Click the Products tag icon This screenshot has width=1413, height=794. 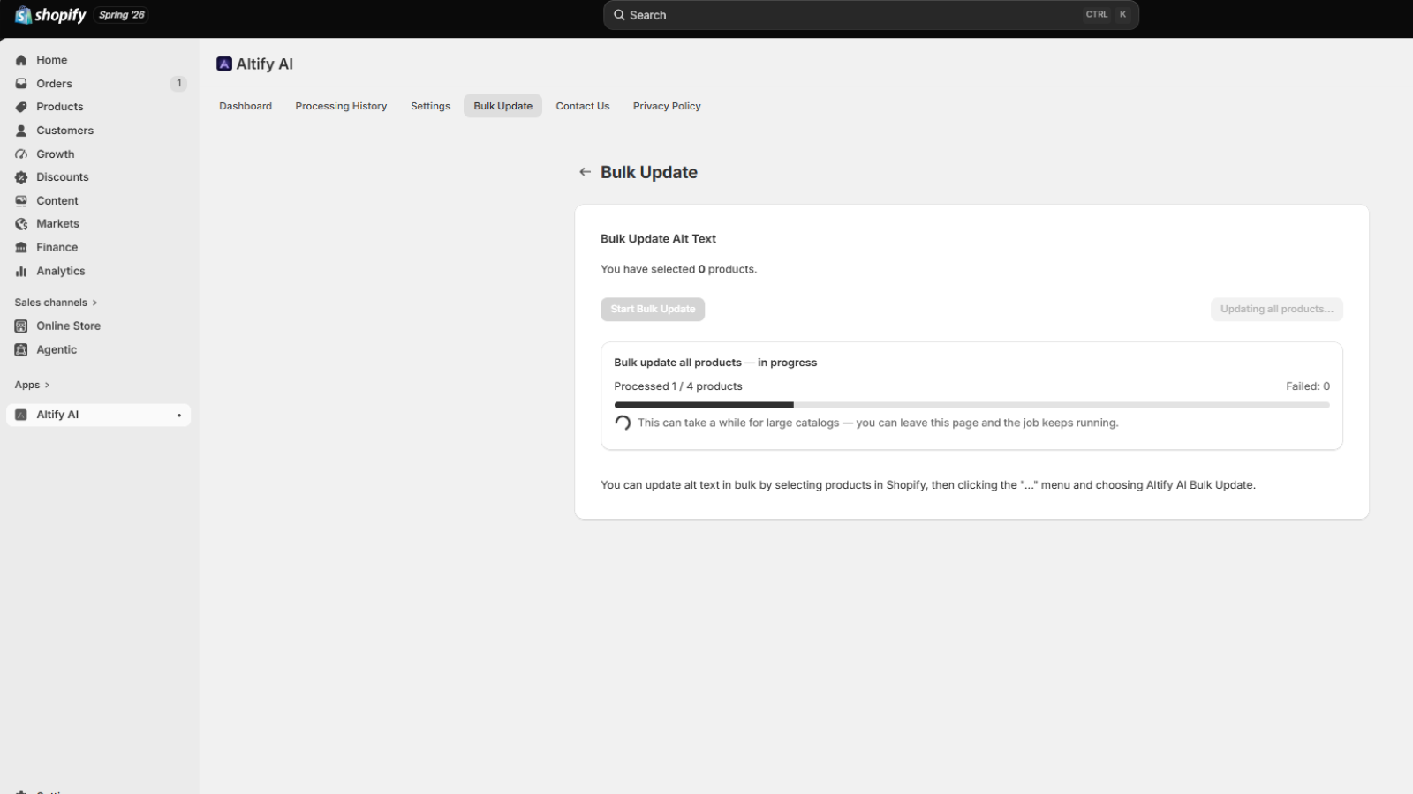[x=21, y=107]
